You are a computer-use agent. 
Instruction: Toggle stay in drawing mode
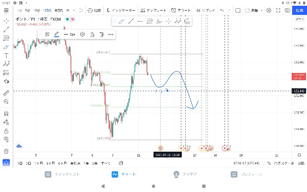pyautogui.click(x=6, y=122)
